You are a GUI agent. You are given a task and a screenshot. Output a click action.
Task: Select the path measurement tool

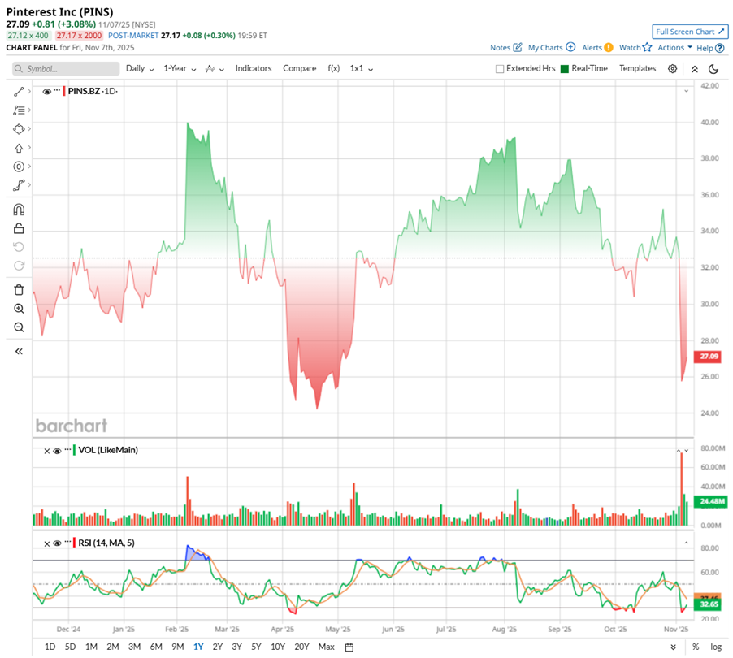(x=19, y=185)
